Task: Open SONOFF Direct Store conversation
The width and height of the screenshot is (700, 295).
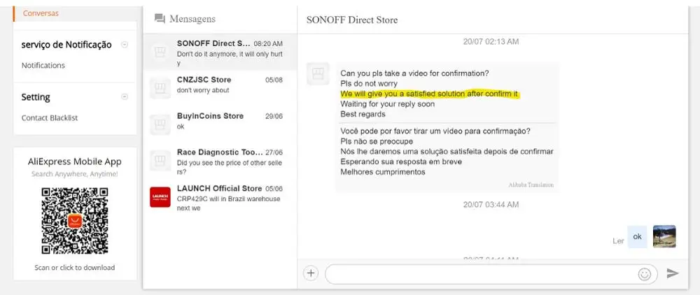Action: [220, 51]
